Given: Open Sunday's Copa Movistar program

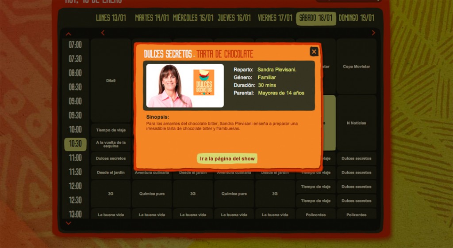Looking at the screenshot, I should (x=357, y=67).
